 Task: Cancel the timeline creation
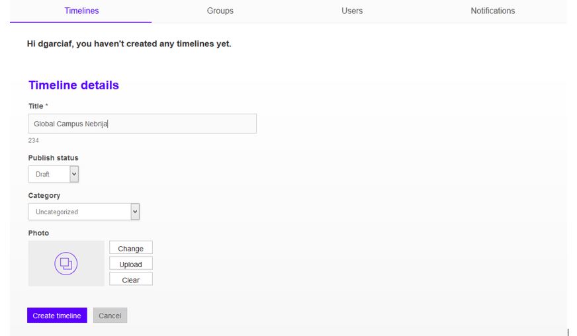(x=110, y=315)
